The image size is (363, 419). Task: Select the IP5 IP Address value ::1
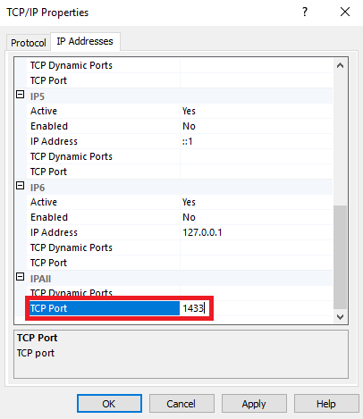point(188,141)
